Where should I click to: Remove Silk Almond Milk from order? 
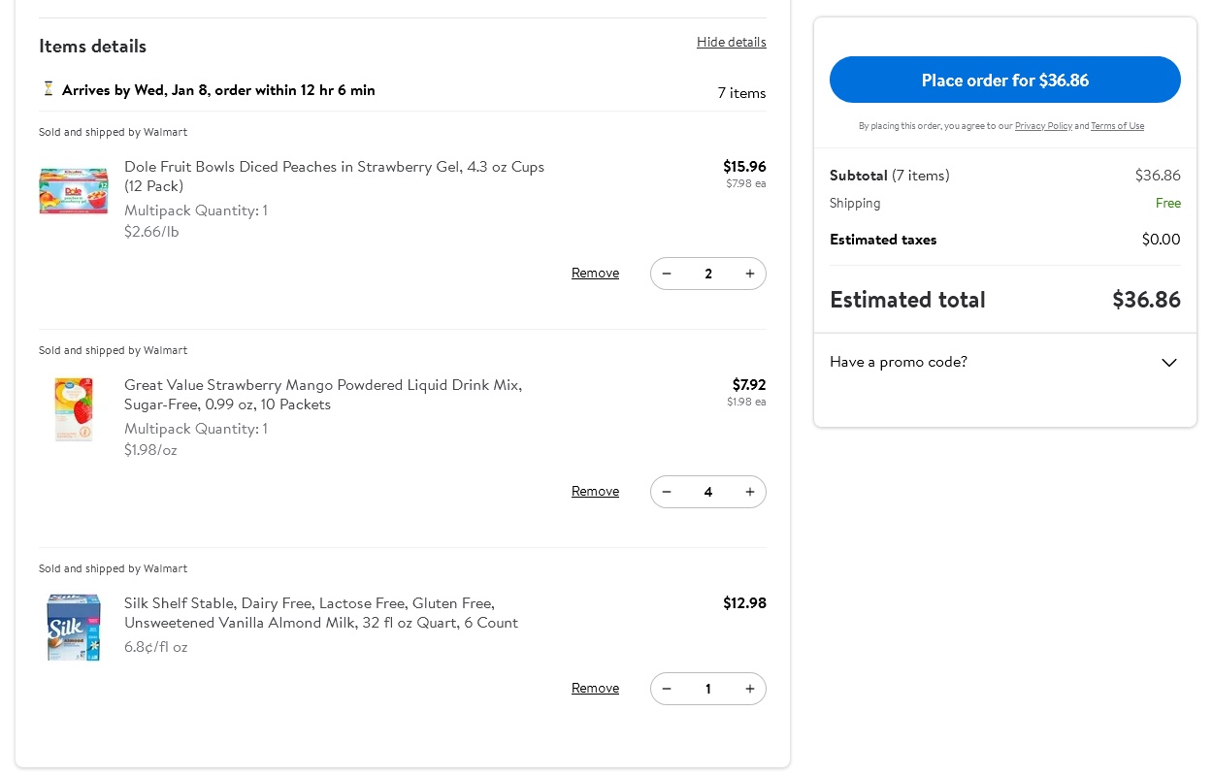point(595,689)
